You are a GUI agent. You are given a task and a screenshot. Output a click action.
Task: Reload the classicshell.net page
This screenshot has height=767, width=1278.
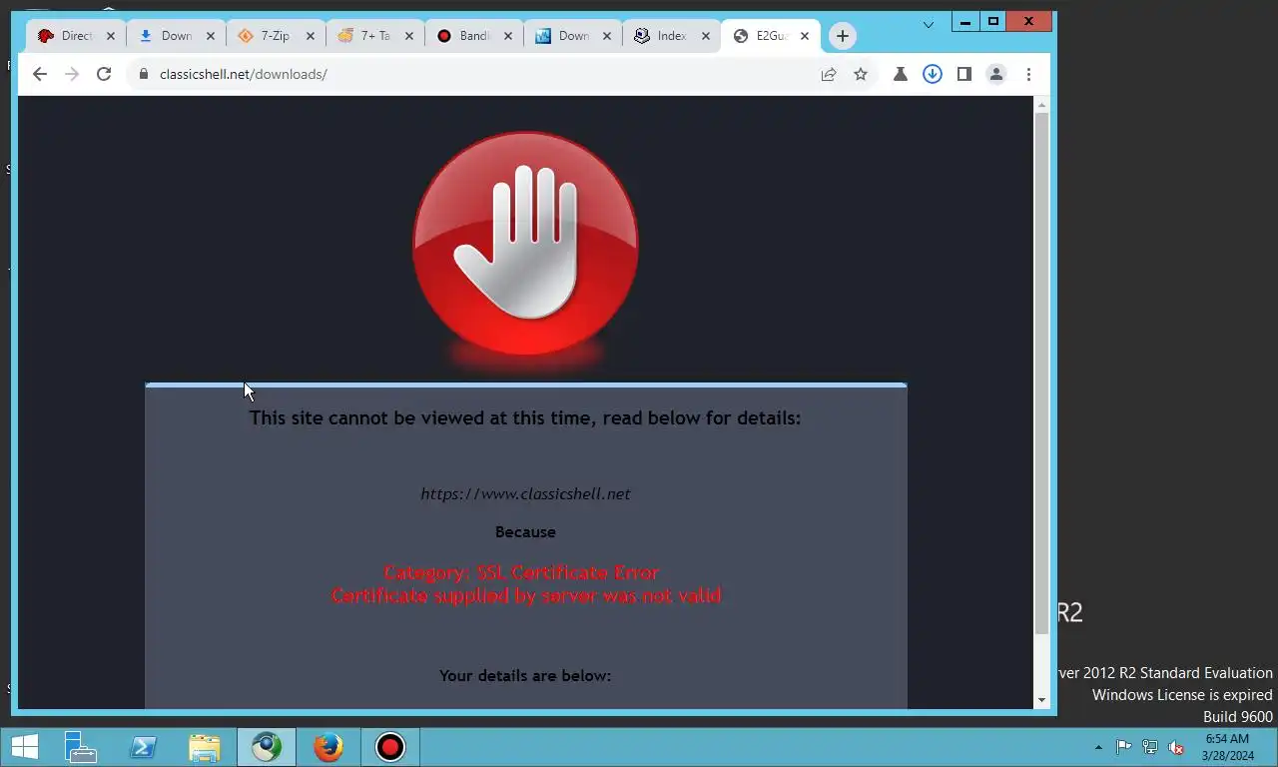[104, 74]
